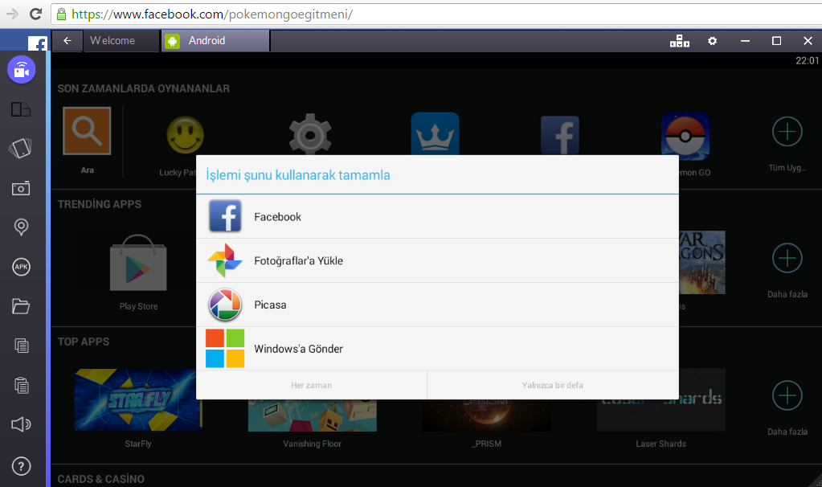The image size is (822, 487).
Task: Open the War Dragons thumbnail
Action: click(x=702, y=262)
